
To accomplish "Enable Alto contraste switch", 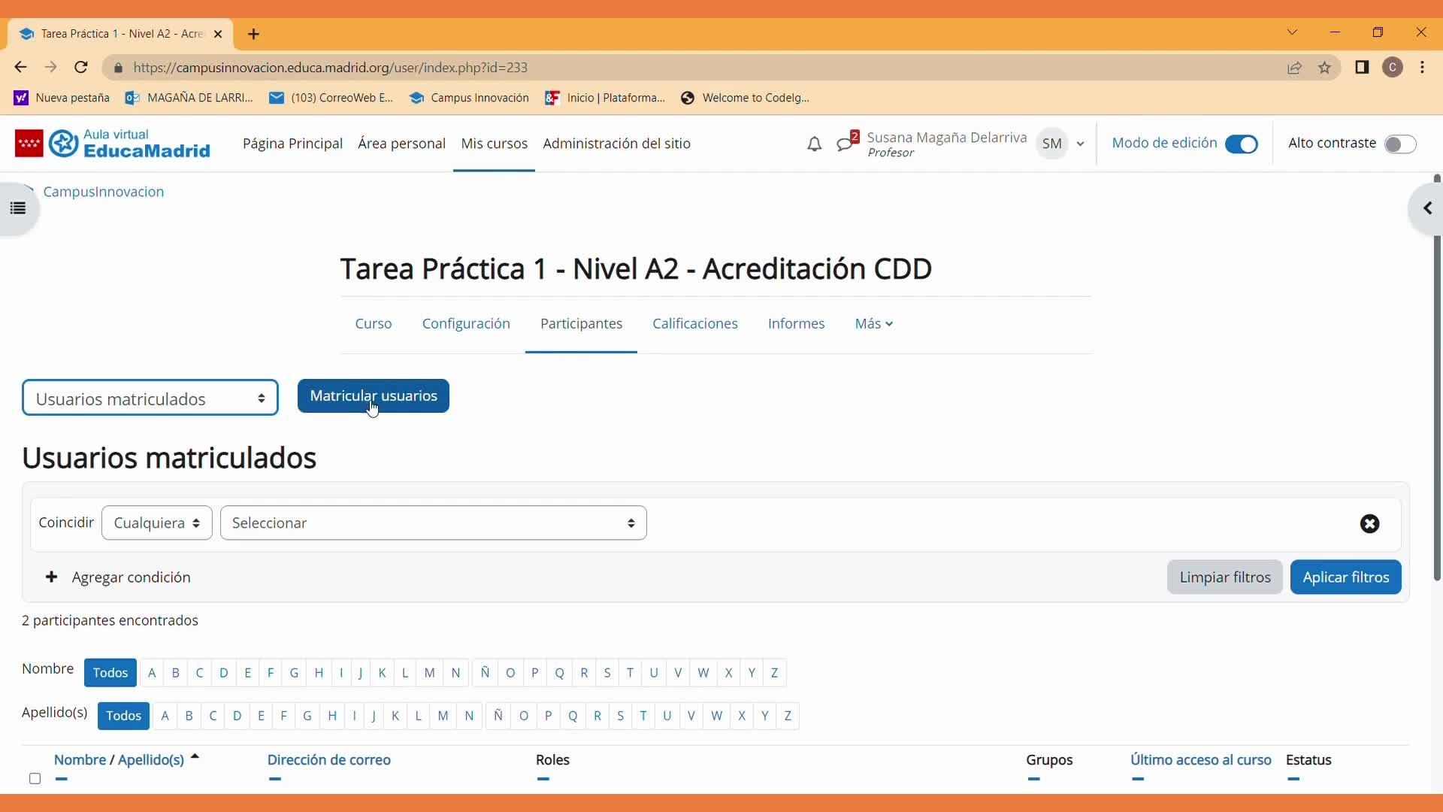I will (1399, 144).
